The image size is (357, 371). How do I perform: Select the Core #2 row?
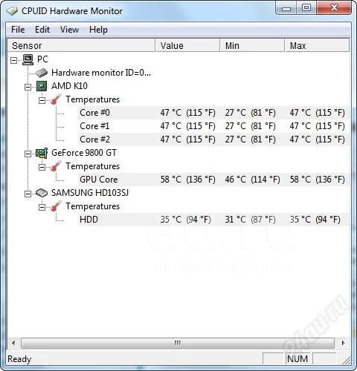213,139
